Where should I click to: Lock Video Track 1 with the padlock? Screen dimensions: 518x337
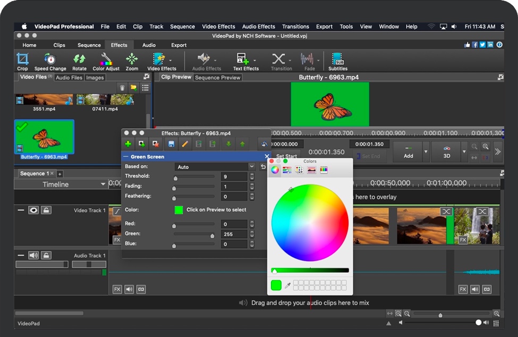coord(46,210)
